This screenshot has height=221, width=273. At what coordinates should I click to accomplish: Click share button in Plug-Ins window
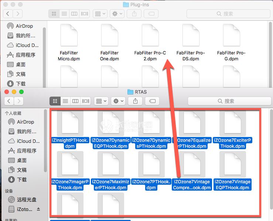[134, 14]
